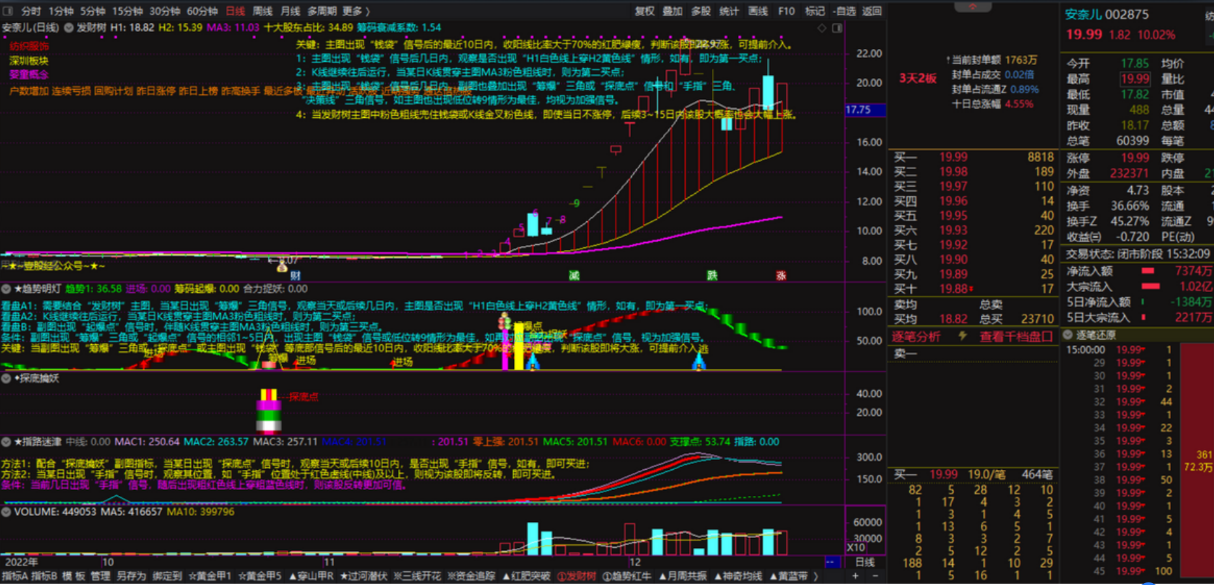Switch to 1分钟 period
The image size is (1214, 585).
pyautogui.click(x=61, y=11)
